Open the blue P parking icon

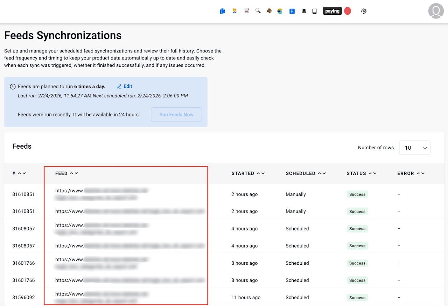(292, 11)
